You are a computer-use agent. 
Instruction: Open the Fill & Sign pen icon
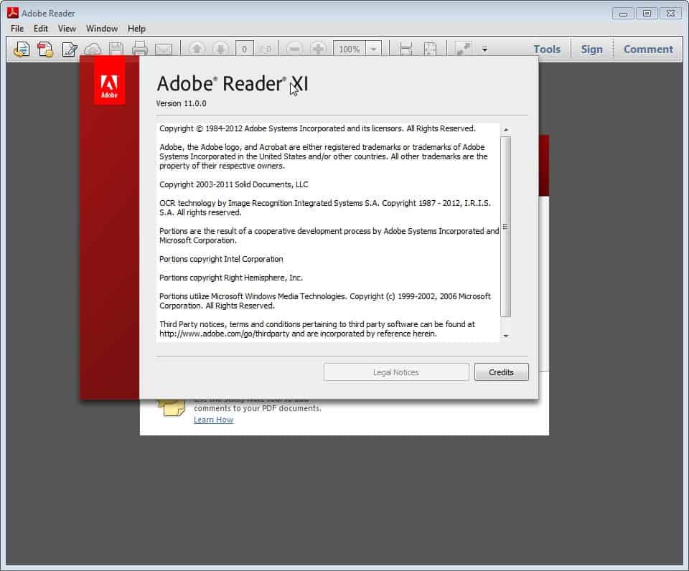click(67, 49)
